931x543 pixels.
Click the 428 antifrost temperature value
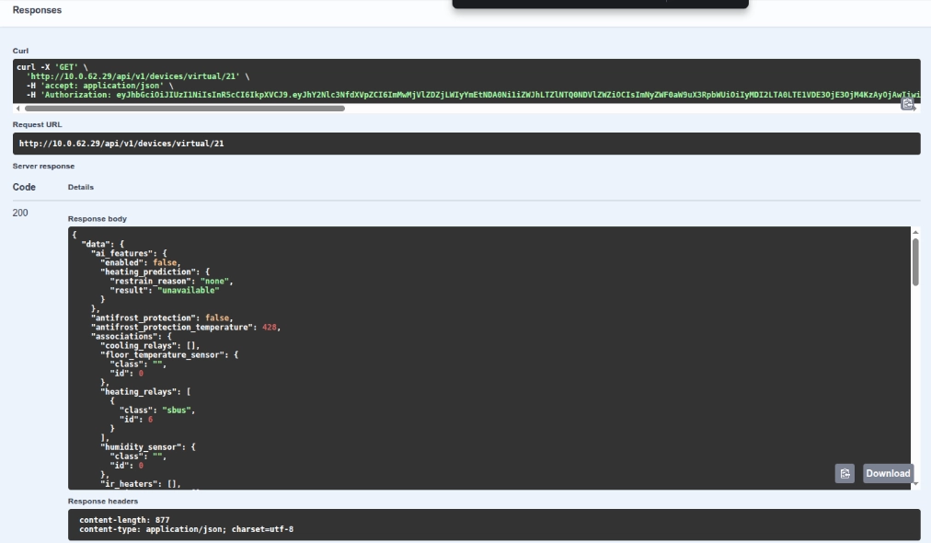270,328
